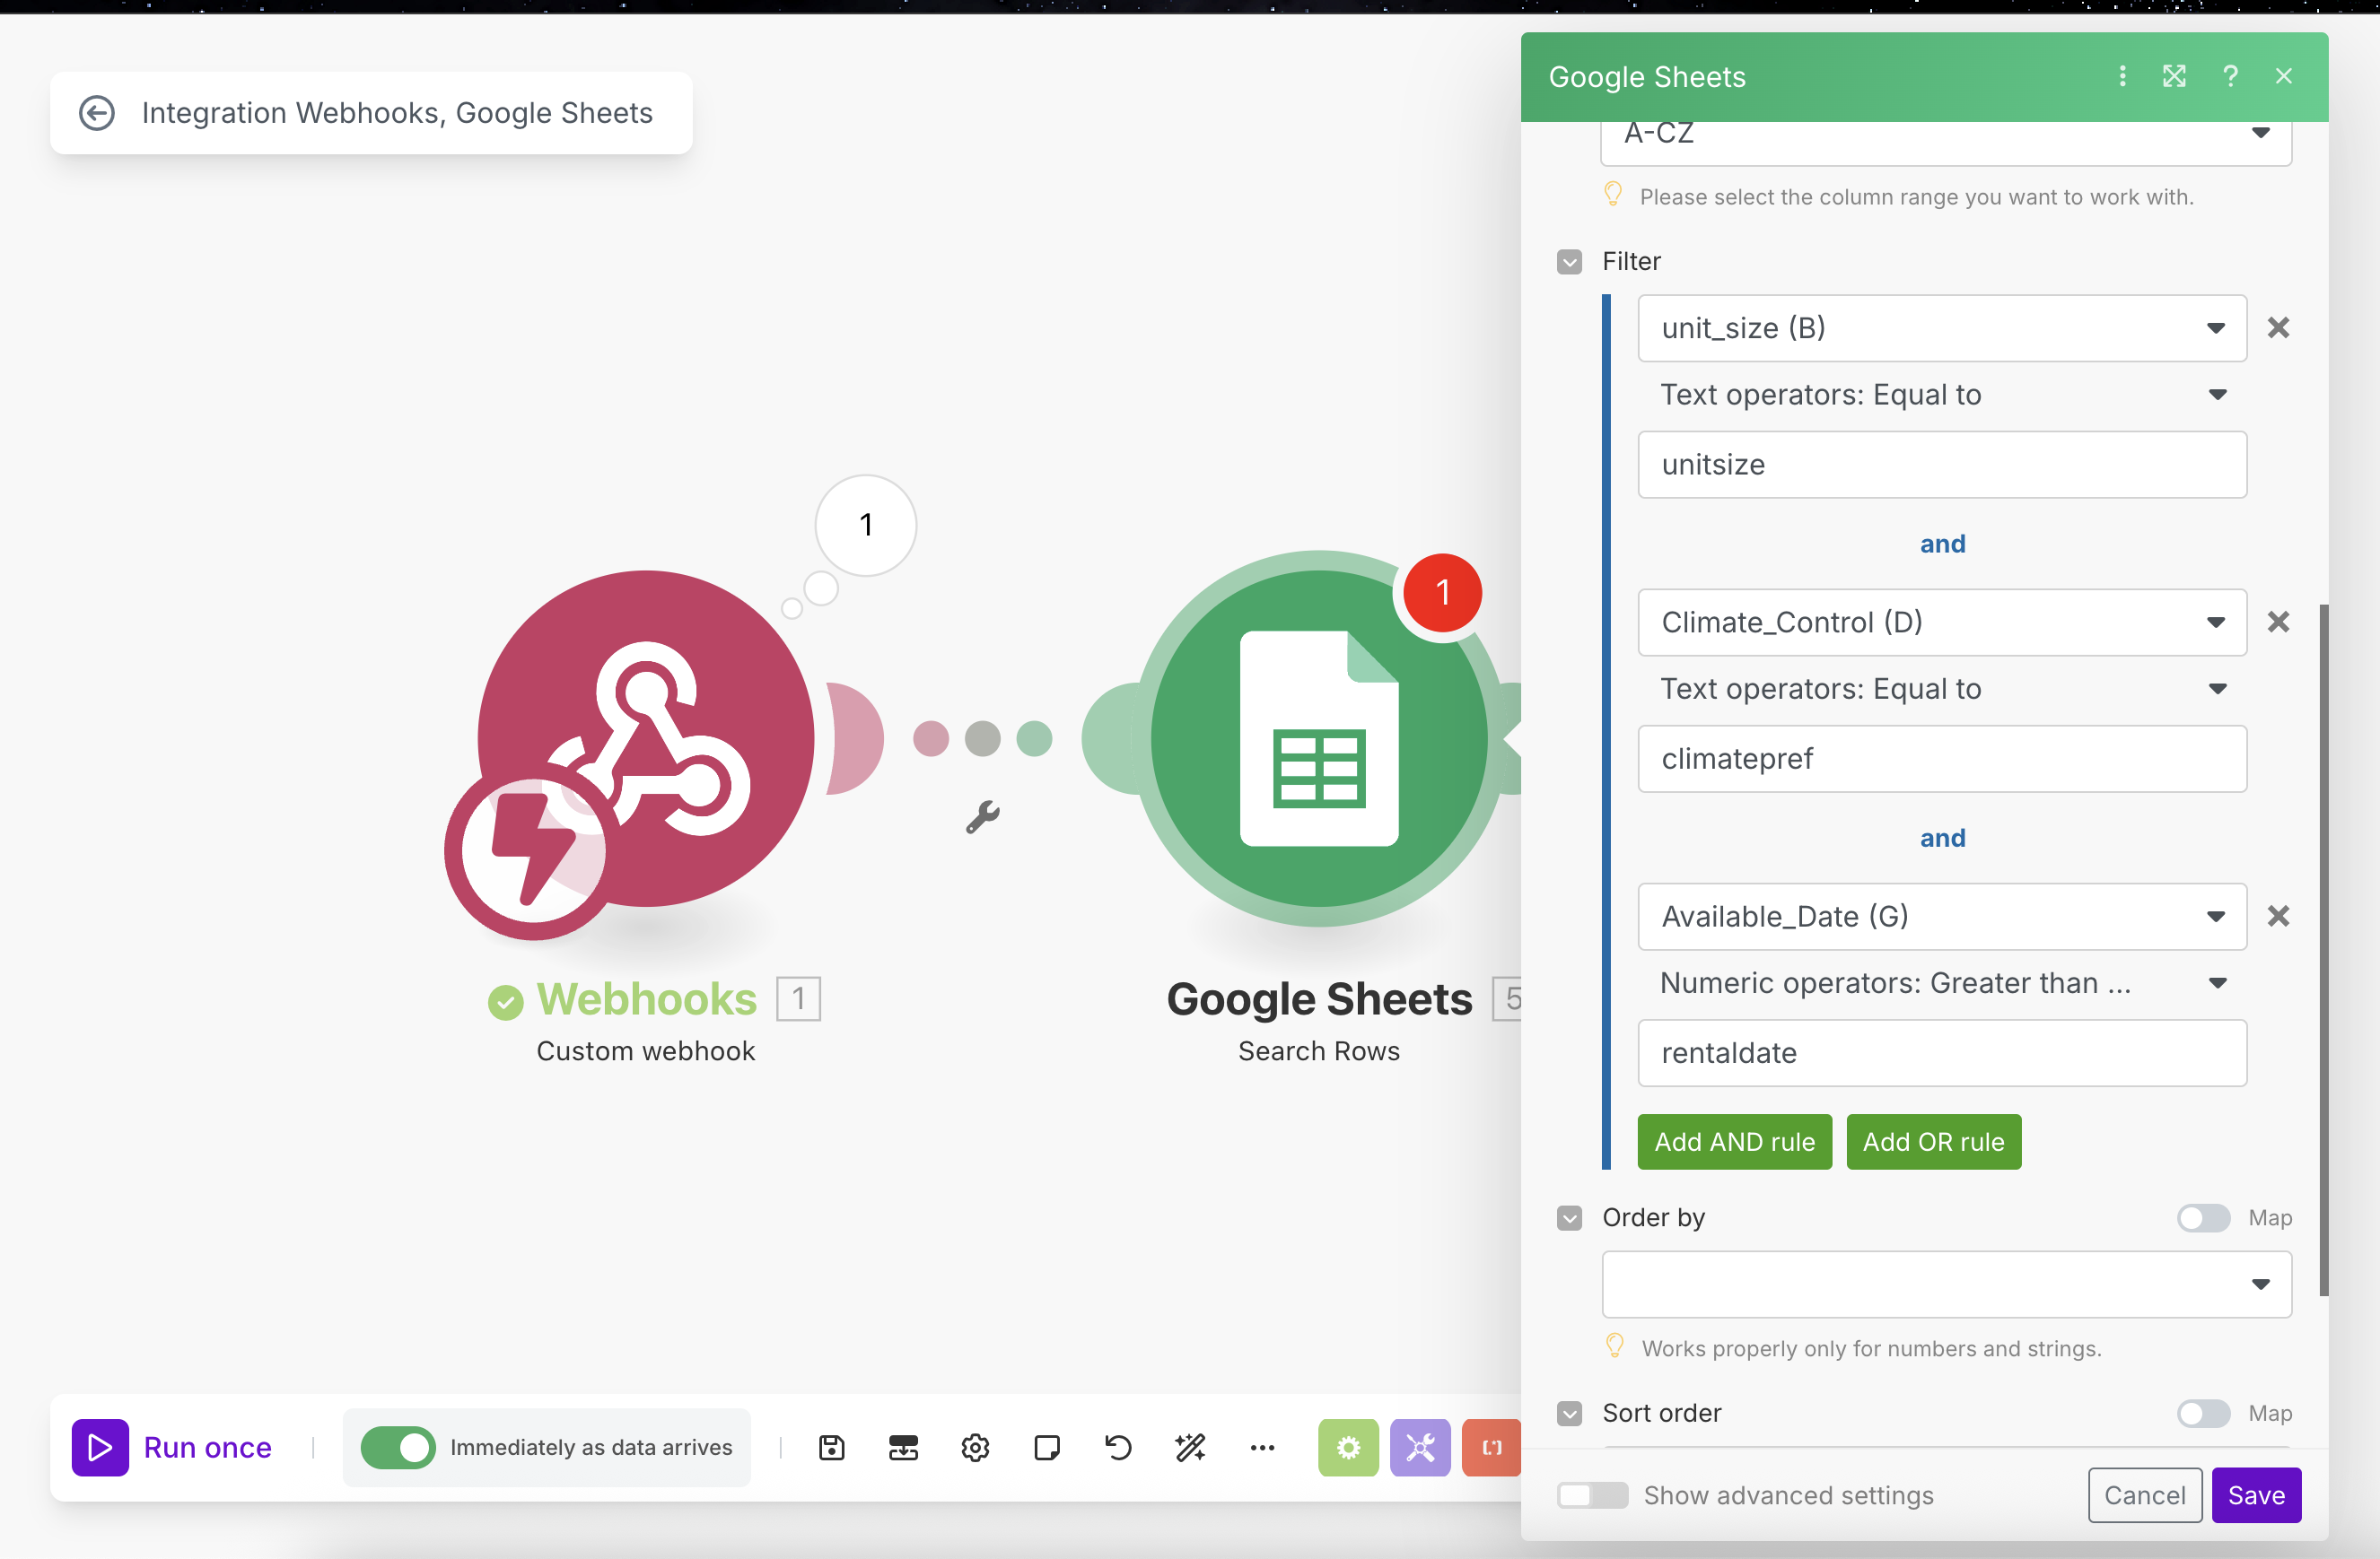Open the Climate_Control (D) column dropdown
The height and width of the screenshot is (1559, 2380).
coord(1941,622)
